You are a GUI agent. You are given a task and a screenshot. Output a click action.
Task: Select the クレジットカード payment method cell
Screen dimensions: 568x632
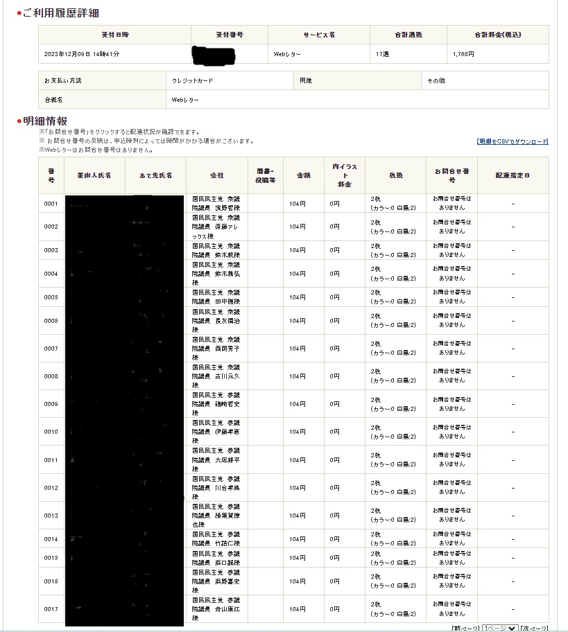(x=193, y=80)
